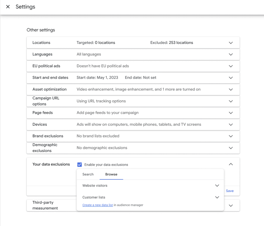
Task: Open the EU political ads section
Action: [x=231, y=66]
